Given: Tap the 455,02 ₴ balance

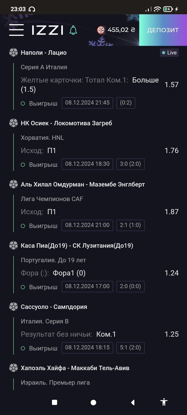Looking at the screenshot, I should pyautogui.click(x=121, y=30).
